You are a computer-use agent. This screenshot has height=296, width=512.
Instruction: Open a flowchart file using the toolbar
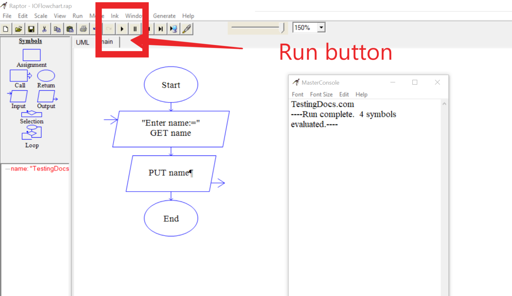[18, 29]
